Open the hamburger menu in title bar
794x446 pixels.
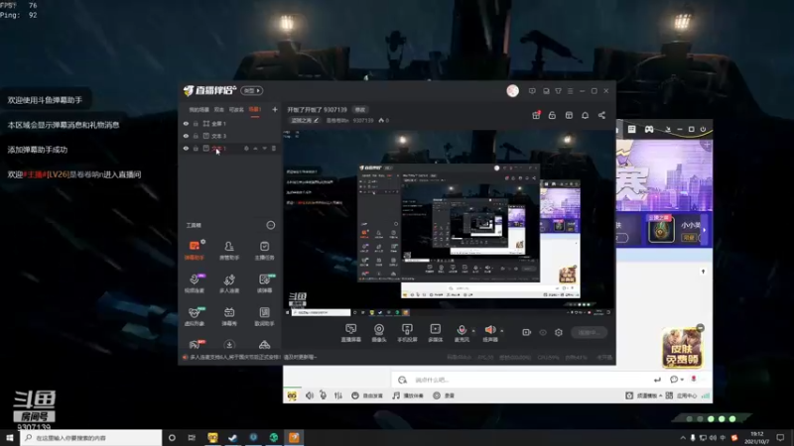[570, 91]
